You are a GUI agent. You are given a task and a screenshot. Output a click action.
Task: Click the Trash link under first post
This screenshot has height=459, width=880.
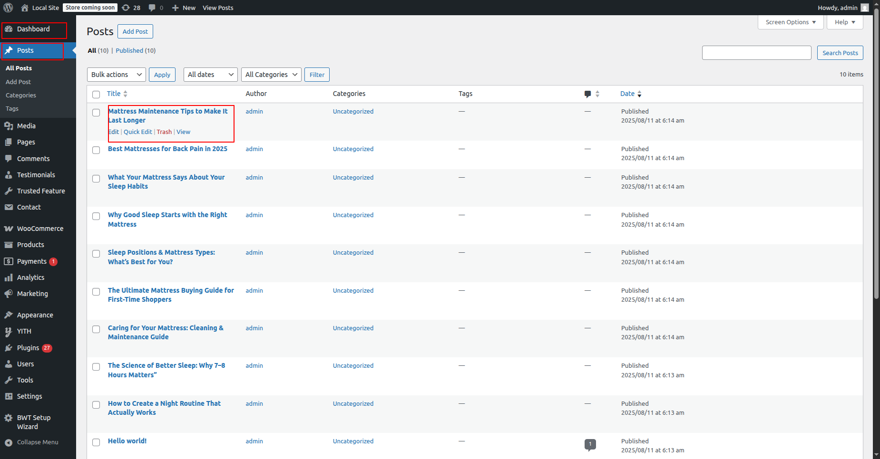coord(164,132)
